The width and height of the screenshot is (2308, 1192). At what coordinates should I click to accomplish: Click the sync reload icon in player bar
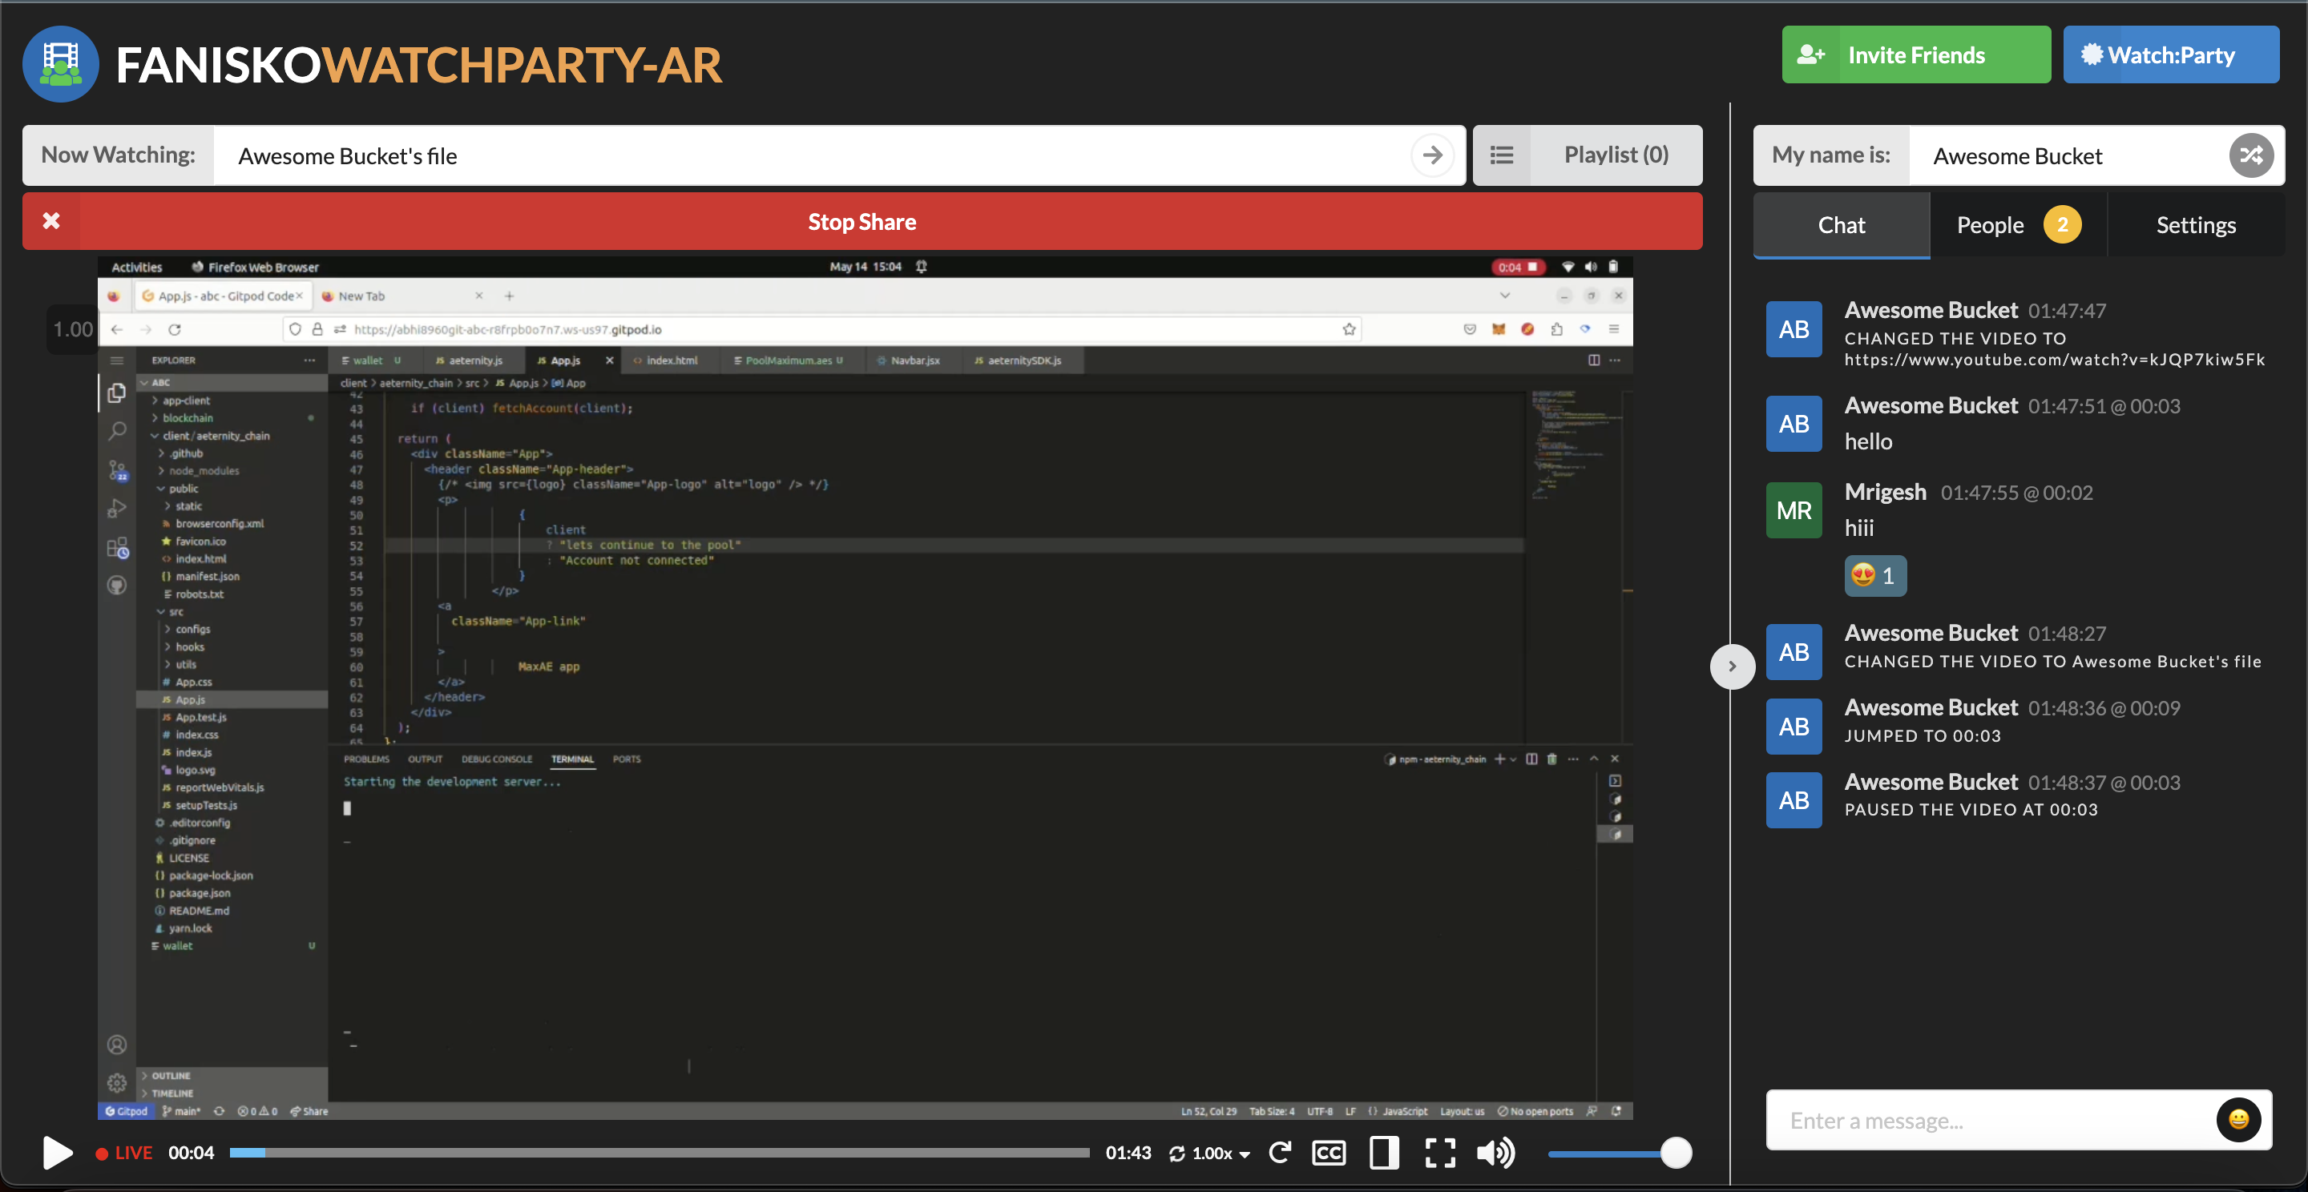pyautogui.click(x=1280, y=1153)
